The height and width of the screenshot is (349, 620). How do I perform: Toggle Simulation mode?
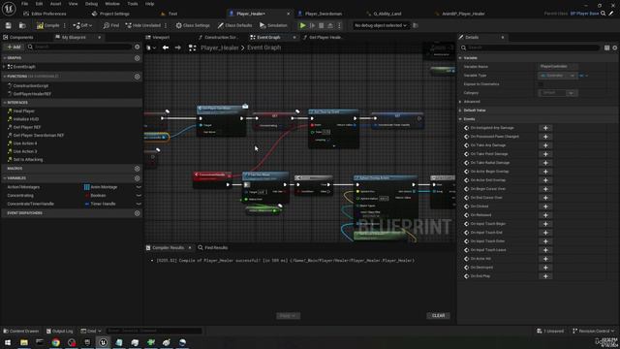tap(273, 25)
